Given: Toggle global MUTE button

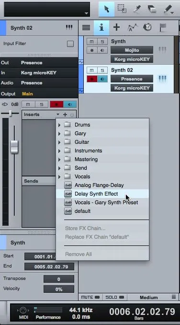Looking at the screenshot, I should 90,297.
